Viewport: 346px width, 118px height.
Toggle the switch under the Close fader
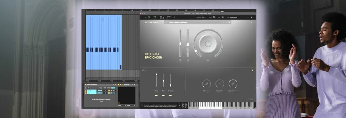[x=156, y=95]
